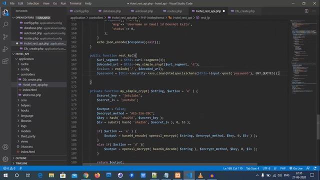Screen dimensions: 320x180
Task: Open the Run menu
Action: (63, 3)
